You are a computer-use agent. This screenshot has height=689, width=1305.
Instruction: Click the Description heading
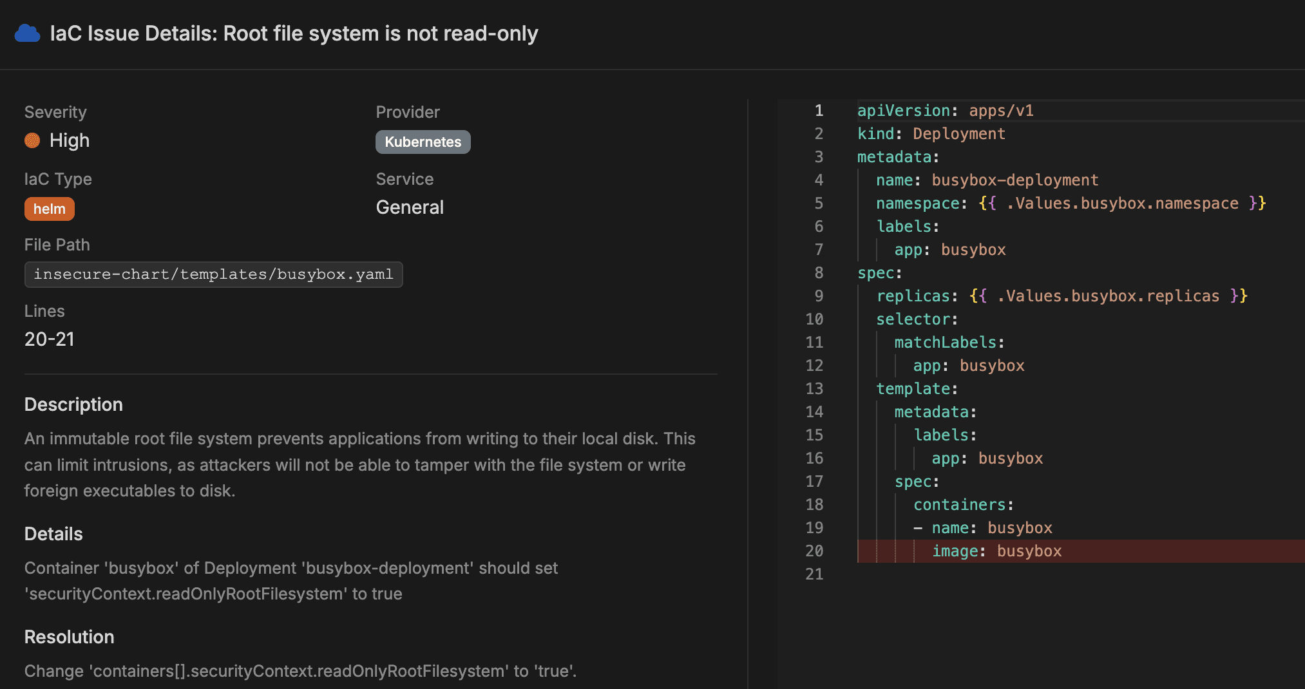click(73, 404)
